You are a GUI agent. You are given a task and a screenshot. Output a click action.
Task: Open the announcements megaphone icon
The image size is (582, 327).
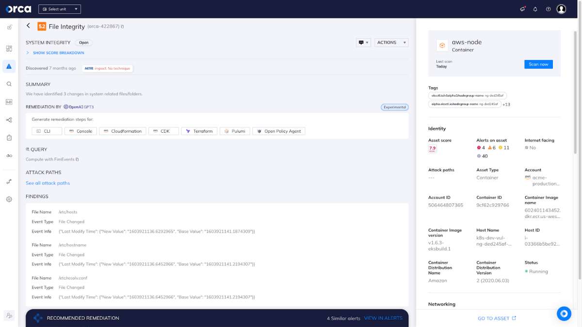click(x=522, y=9)
